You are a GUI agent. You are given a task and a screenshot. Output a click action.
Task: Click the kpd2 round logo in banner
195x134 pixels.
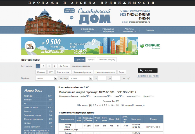pos(30,46)
